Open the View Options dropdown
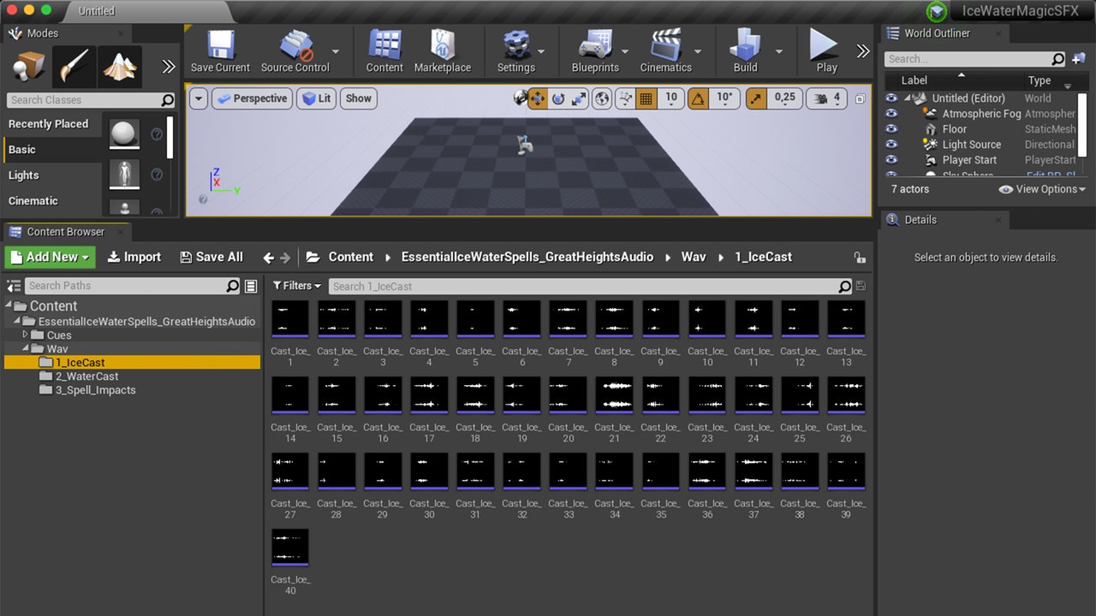 click(1042, 189)
